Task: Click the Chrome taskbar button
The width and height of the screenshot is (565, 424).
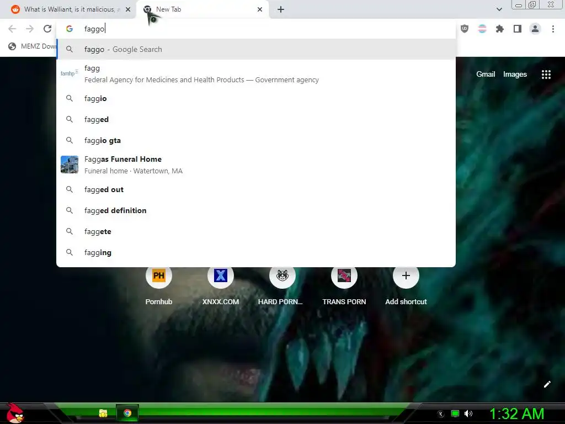Action: pyautogui.click(x=127, y=413)
